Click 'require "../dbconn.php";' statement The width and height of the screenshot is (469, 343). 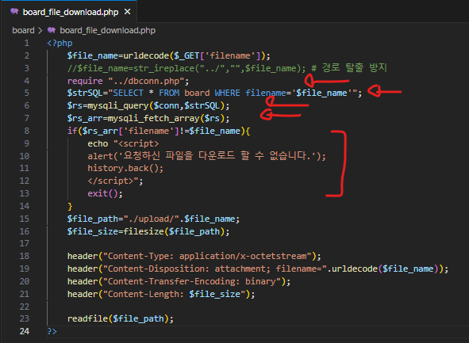click(x=128, y=81)
